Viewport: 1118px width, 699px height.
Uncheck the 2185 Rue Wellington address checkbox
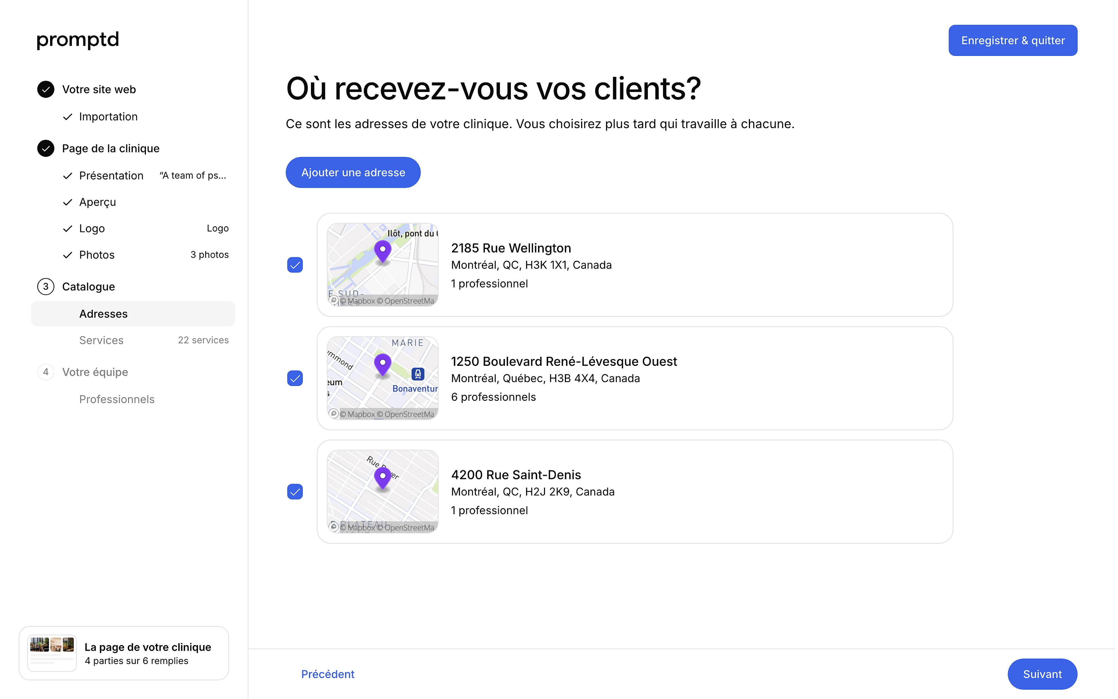coord(295,265)
